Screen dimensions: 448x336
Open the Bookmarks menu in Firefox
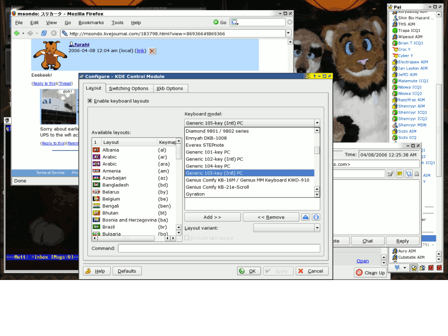click(x=91, y=22)
